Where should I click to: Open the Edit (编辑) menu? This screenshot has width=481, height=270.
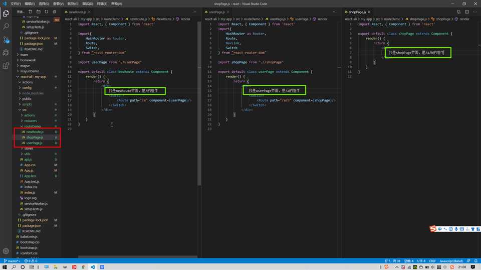click(30, 4)
